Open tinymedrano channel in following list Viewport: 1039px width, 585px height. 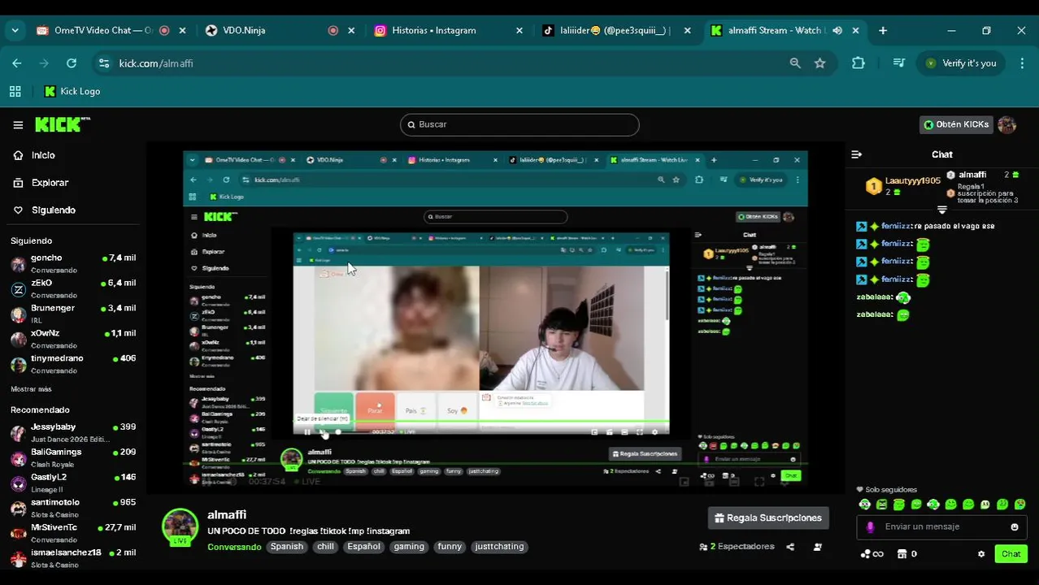[x=73, y=365]
